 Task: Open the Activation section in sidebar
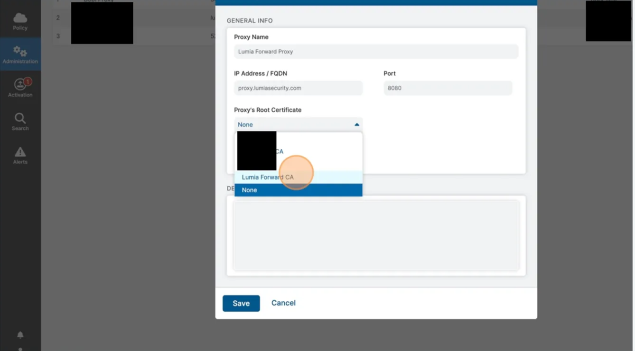tap(20, 88)
